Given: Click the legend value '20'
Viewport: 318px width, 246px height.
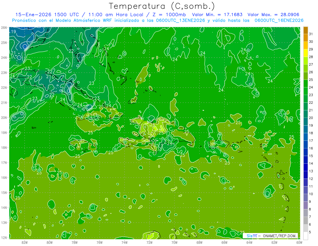Looking at the screenshot, I should point(311,118).
